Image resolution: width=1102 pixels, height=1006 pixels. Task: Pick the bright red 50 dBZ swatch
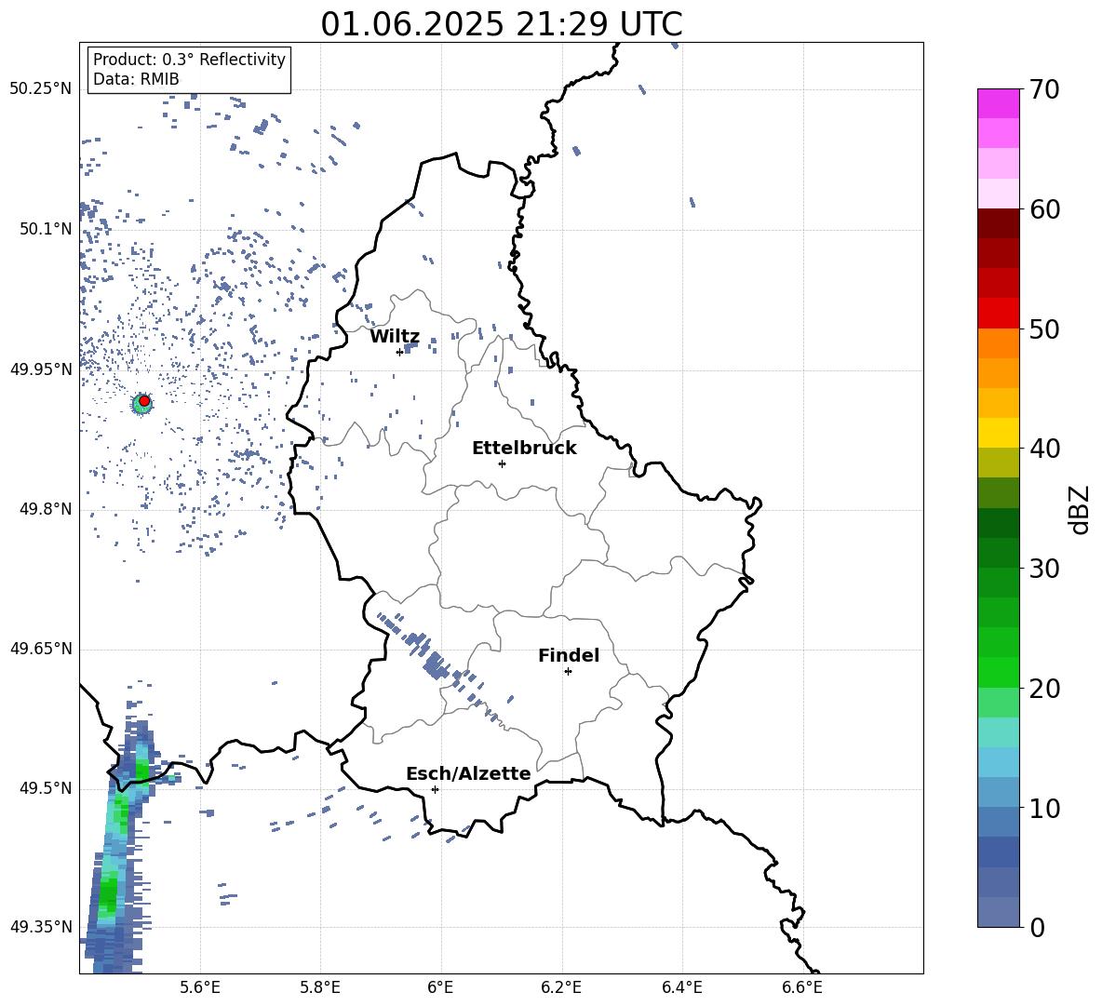998,314
